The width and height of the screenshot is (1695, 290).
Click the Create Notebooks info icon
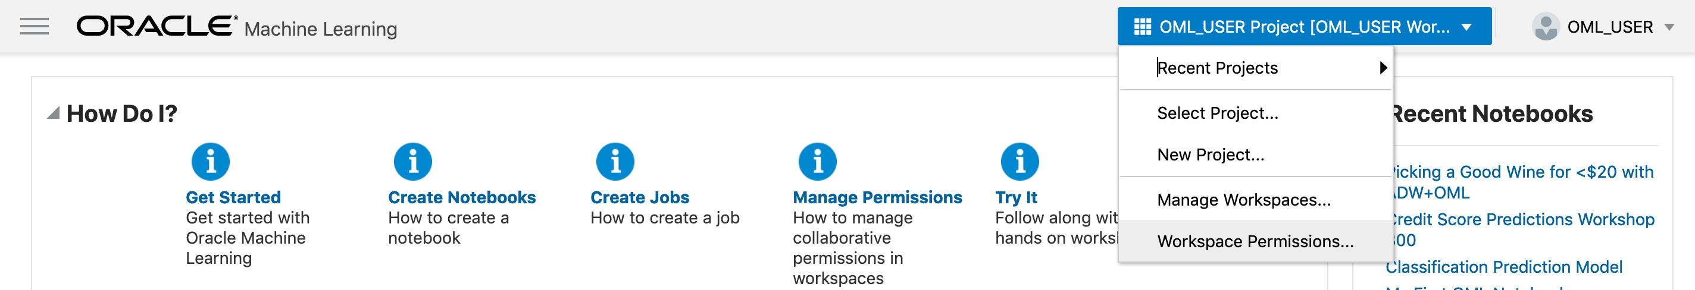tap(412, 161)
